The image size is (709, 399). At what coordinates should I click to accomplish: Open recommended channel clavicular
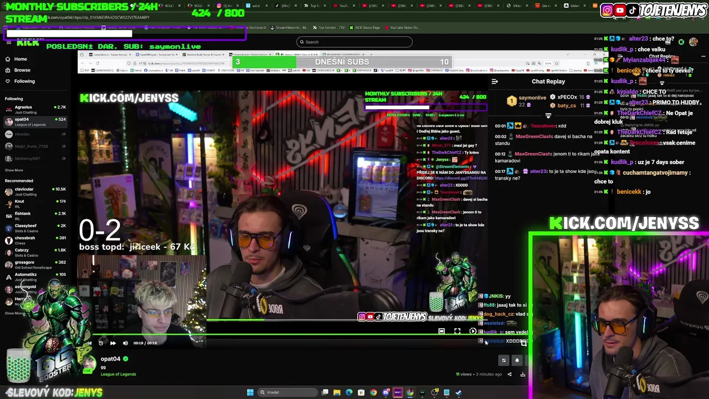coord(35,191)
